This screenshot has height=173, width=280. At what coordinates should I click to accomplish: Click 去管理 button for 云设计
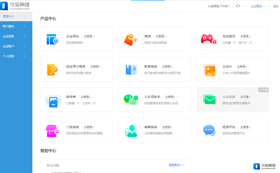tap(242, 67)
